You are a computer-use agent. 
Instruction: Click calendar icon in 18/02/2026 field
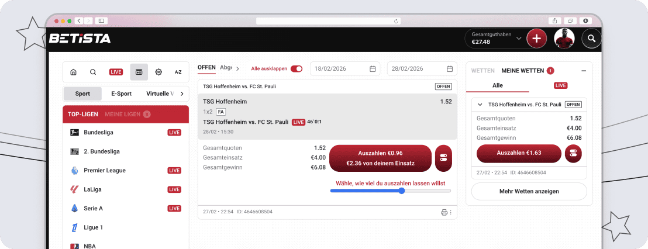[x=373, y=69]
